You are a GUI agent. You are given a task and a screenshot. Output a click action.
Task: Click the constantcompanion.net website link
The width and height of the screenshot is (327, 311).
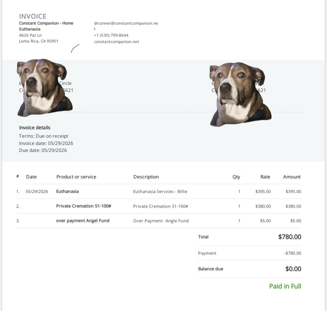(116, 42)
